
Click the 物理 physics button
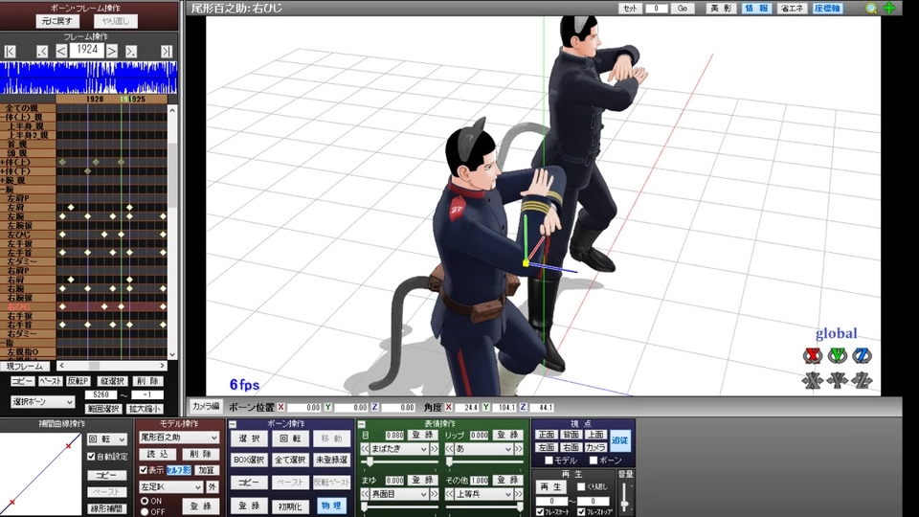(331, 506)
